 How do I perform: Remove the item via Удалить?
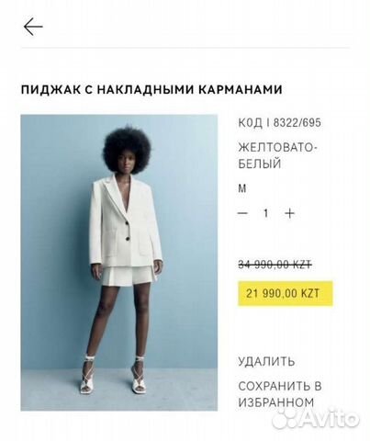(266, 361)
